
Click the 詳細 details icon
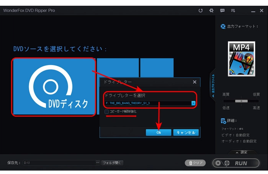[223, 121]
